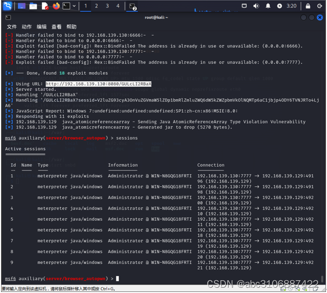Click the 'Type' column header
Image resolution: width=327 pixels, height=293 pixels.
(43, 165)
